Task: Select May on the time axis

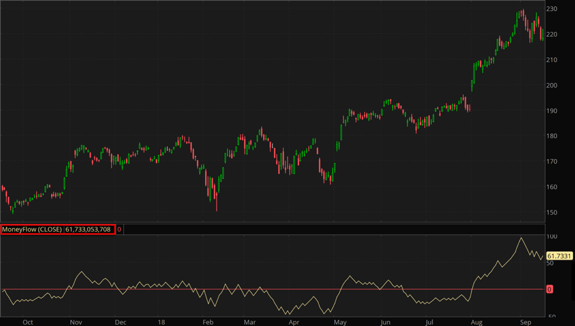Action: (341, 322)
